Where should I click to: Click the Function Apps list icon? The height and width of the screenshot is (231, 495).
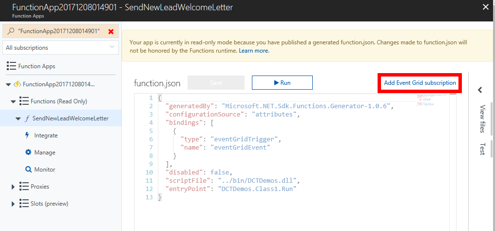tap(11, 66)
